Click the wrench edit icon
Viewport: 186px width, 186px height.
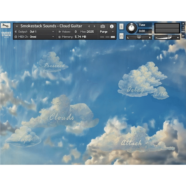tap(6, 26)
